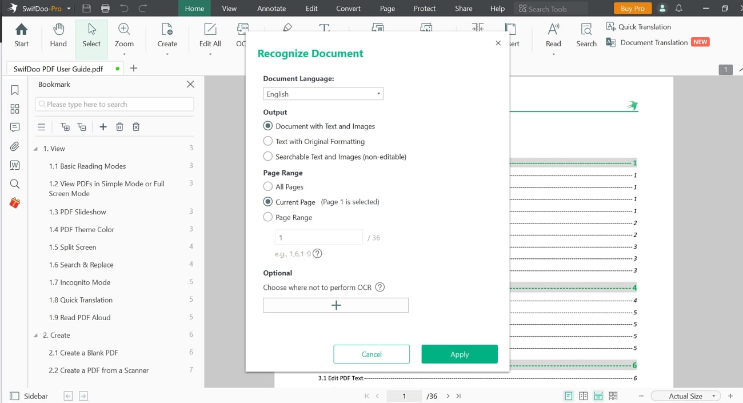Select the Searchable Text and Images output option
Viewport: 743px width, 403px height.
[267, 156]
